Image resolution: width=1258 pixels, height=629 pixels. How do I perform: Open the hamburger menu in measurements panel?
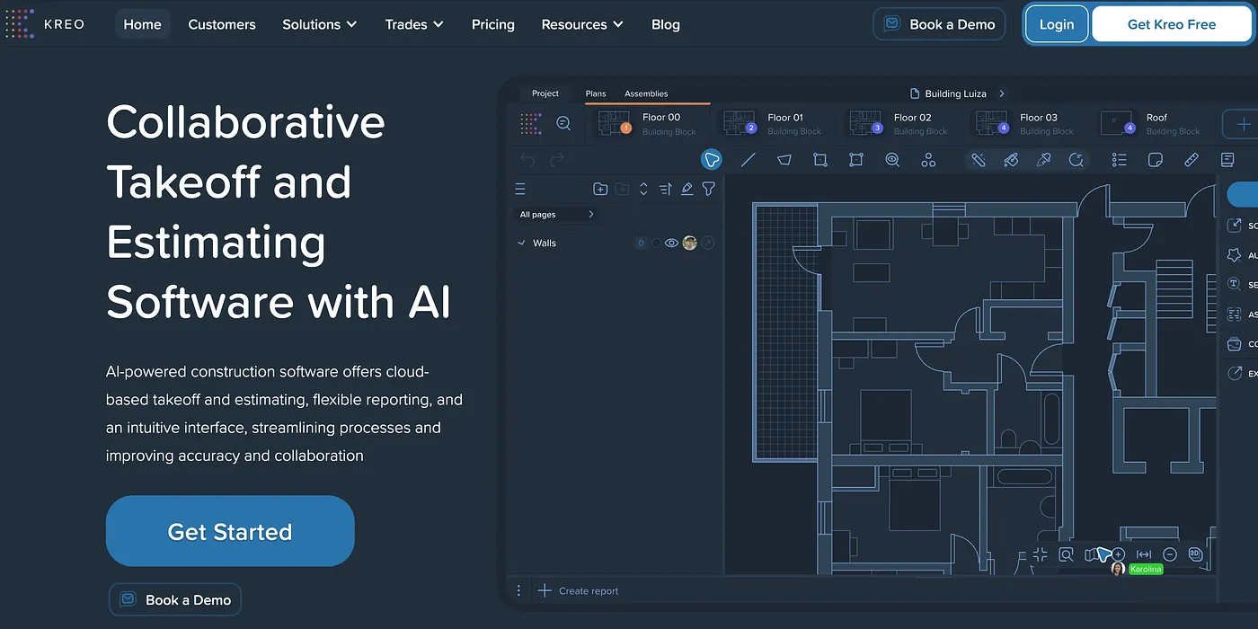(x=519, y=189)
